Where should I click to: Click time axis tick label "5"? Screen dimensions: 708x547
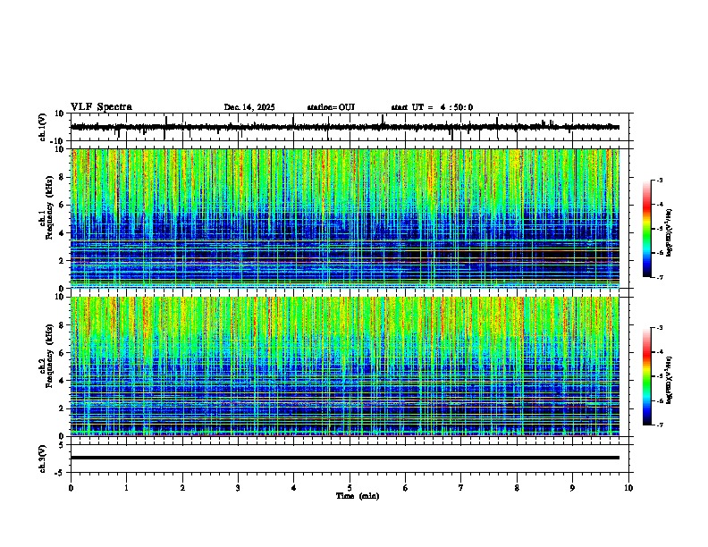point(350,487)
